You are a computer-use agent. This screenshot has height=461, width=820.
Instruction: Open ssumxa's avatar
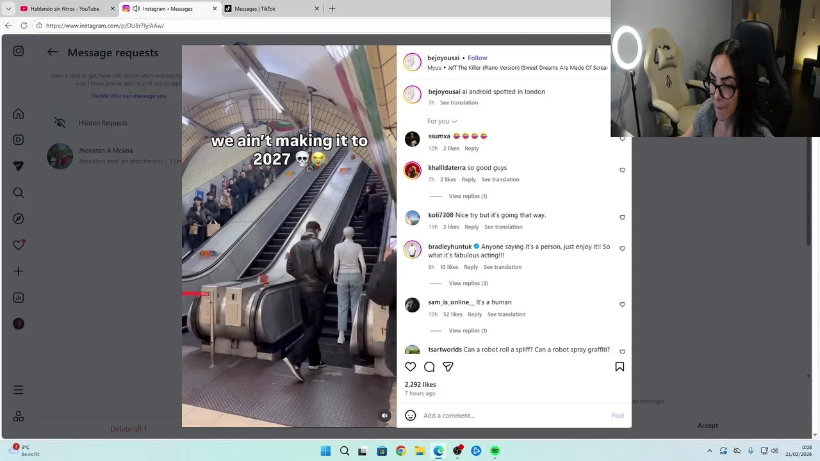[x=412, y=139]
